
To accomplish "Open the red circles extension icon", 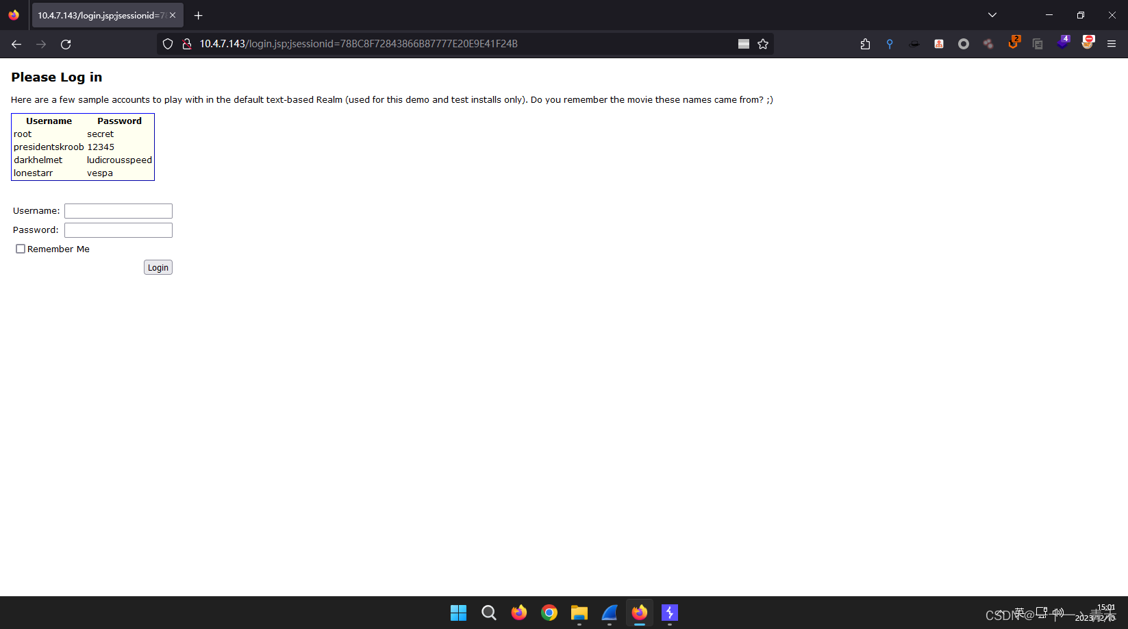I will click(988, 44).
